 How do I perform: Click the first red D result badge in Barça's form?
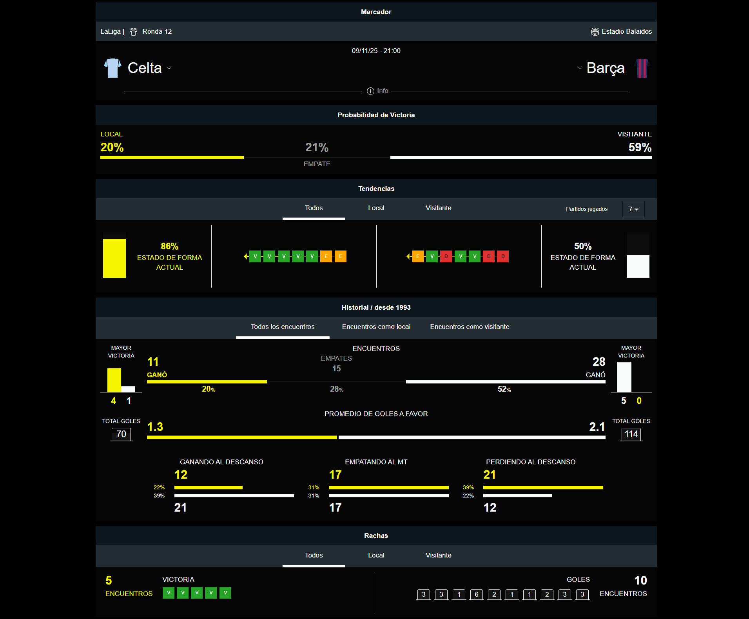(x=446, y=256)
